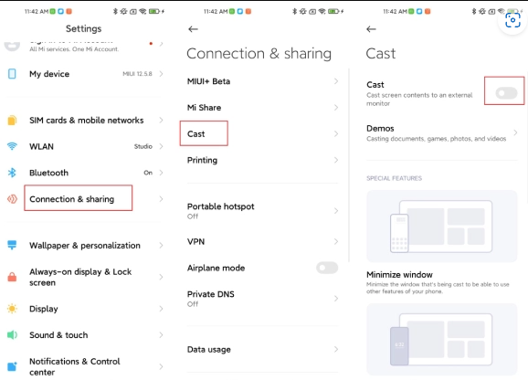Image resolution: width=528 pixels, height=380 pixels.
Task: Expand Demos with its chevron arrow
Action: click(515, 132)
